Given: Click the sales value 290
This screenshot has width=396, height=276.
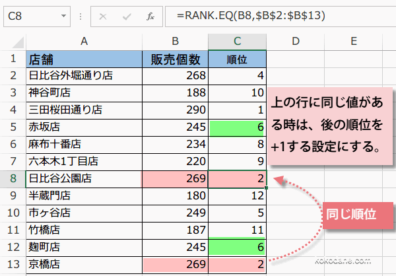Looking at the screenshot, I should coord(176,110).
